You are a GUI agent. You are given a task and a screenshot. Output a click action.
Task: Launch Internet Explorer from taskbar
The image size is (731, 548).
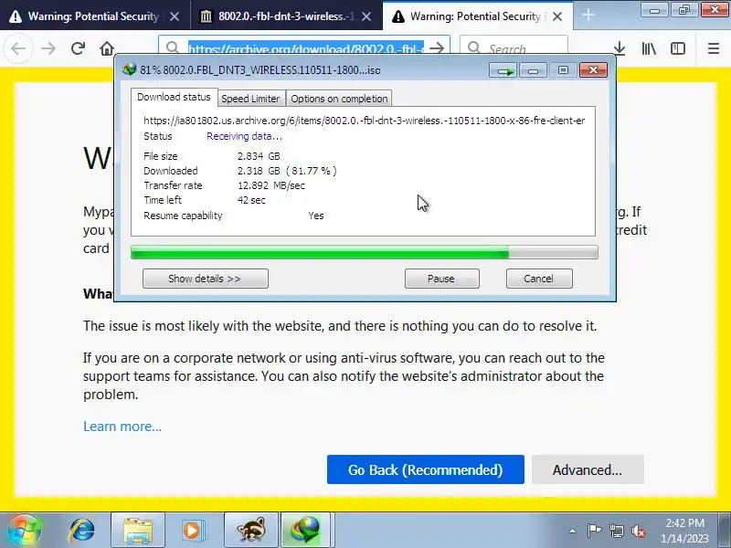[82, 531]
